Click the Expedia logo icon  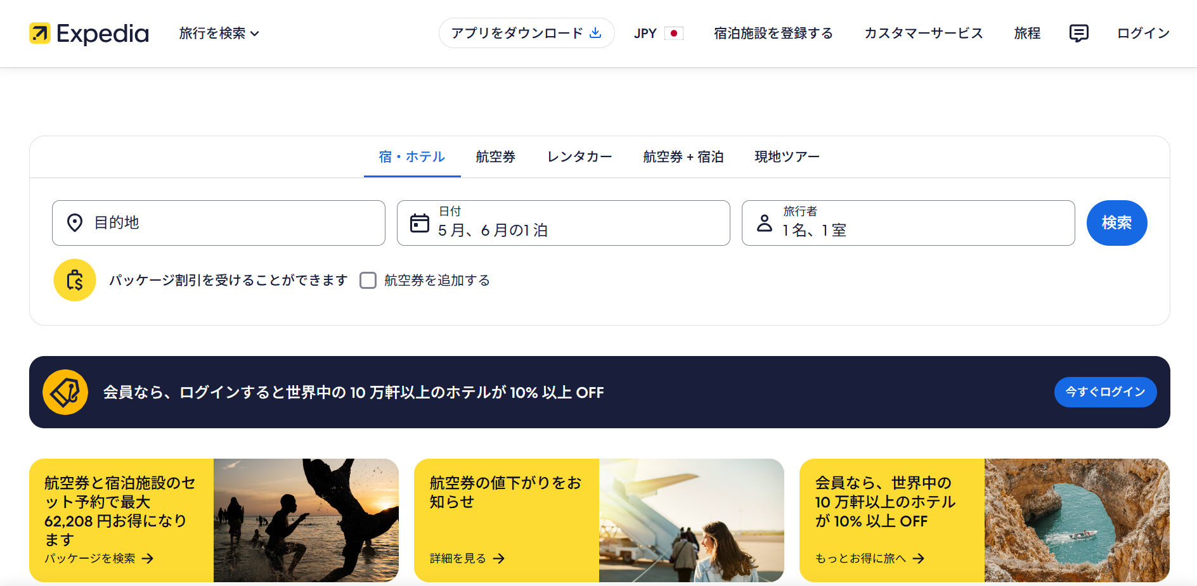[x=40, y=34]
